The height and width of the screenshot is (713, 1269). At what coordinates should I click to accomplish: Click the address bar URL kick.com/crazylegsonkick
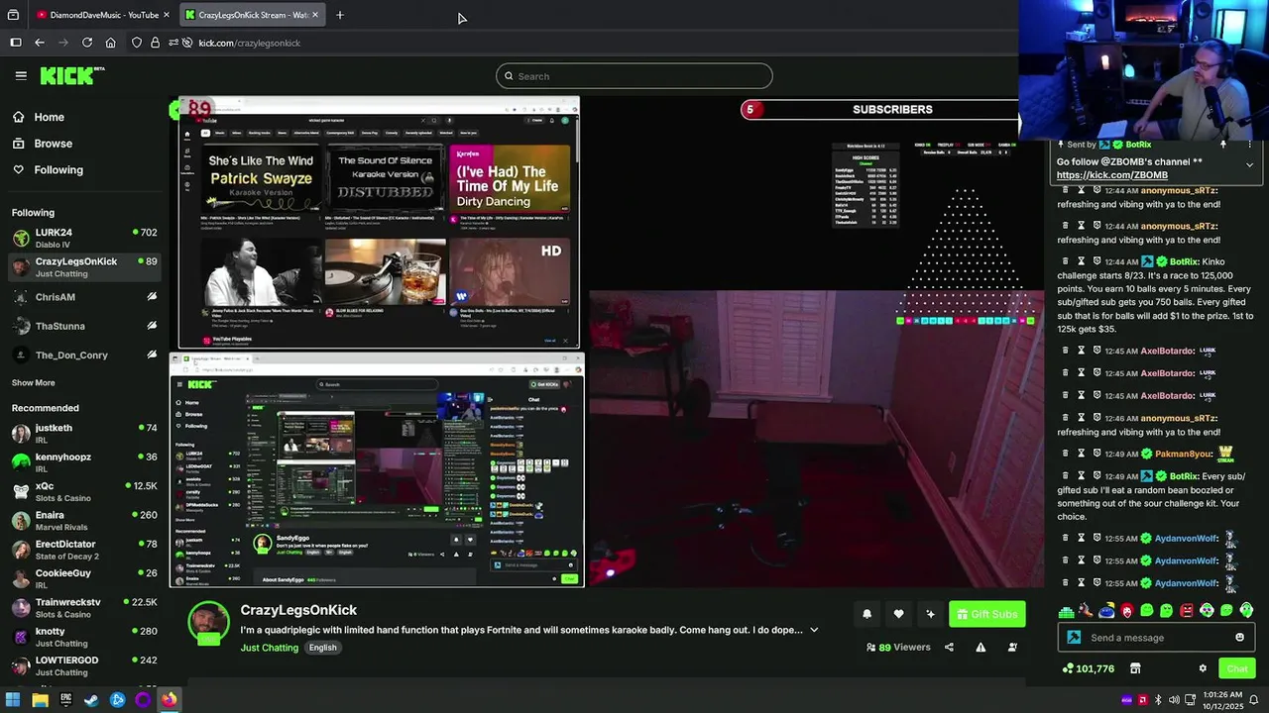click(249, 43)
